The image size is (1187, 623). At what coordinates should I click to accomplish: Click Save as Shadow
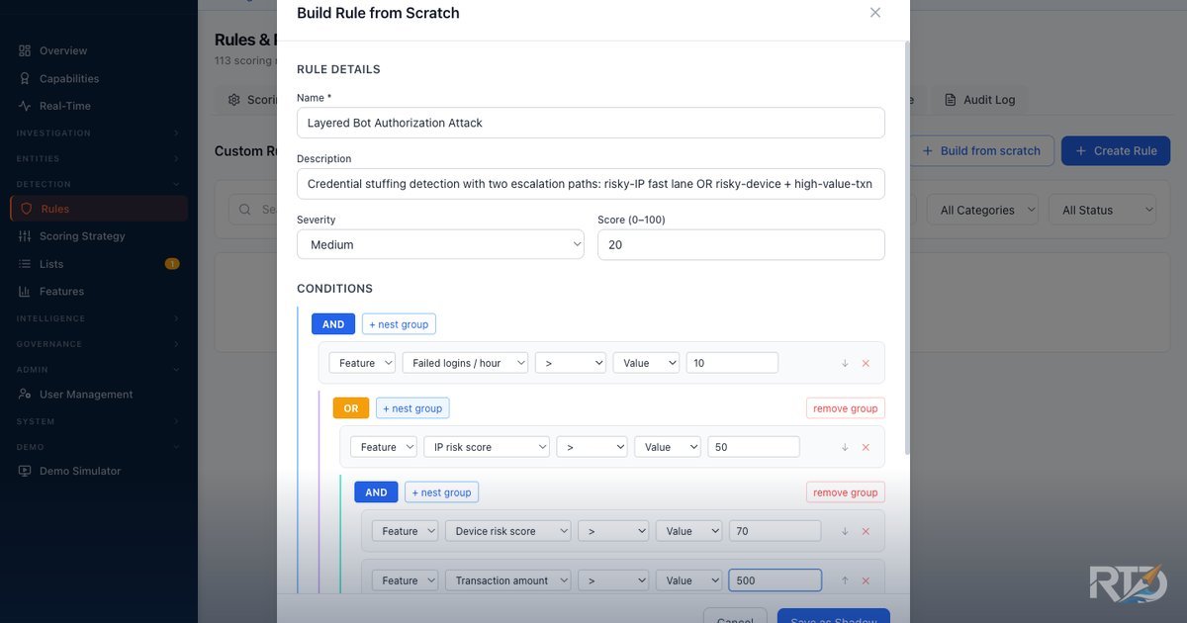click(x=833, y=618)
